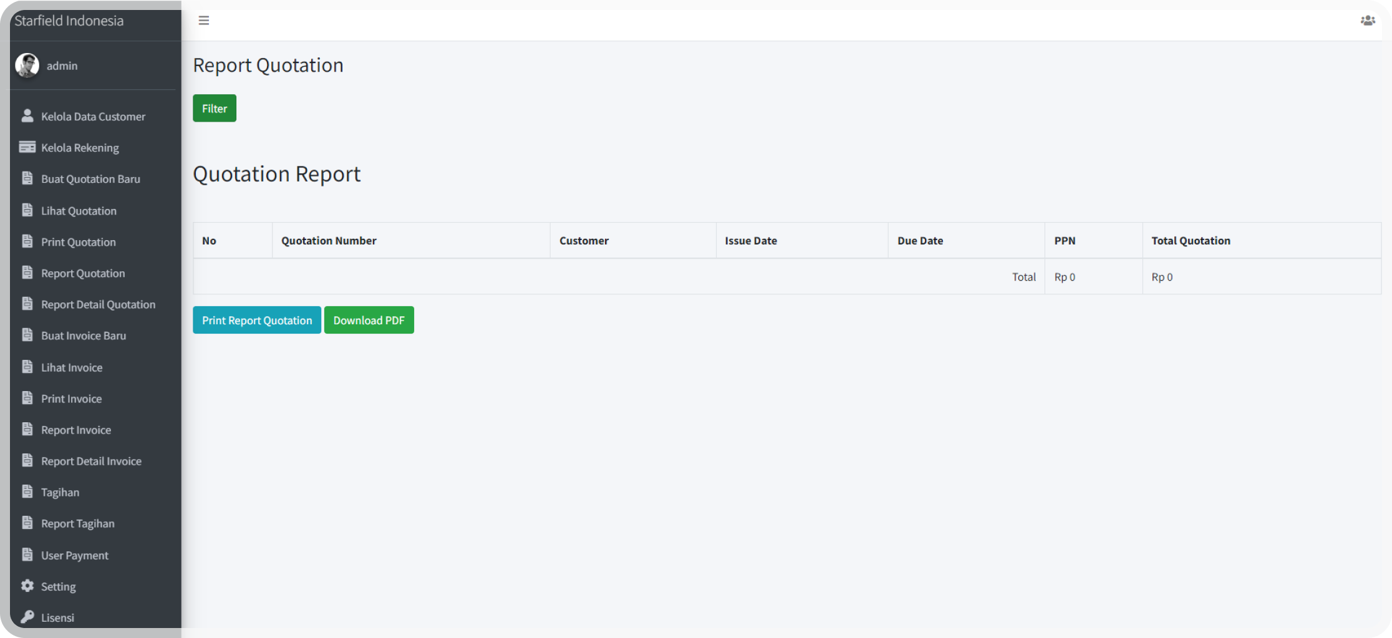Select Report Tagihan menu entry
1392x638 pixels.
pyautogui.click(x=78, y=523)
